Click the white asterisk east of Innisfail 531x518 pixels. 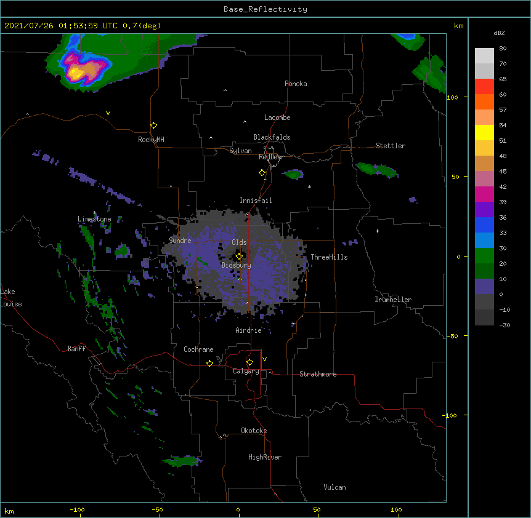309,186
